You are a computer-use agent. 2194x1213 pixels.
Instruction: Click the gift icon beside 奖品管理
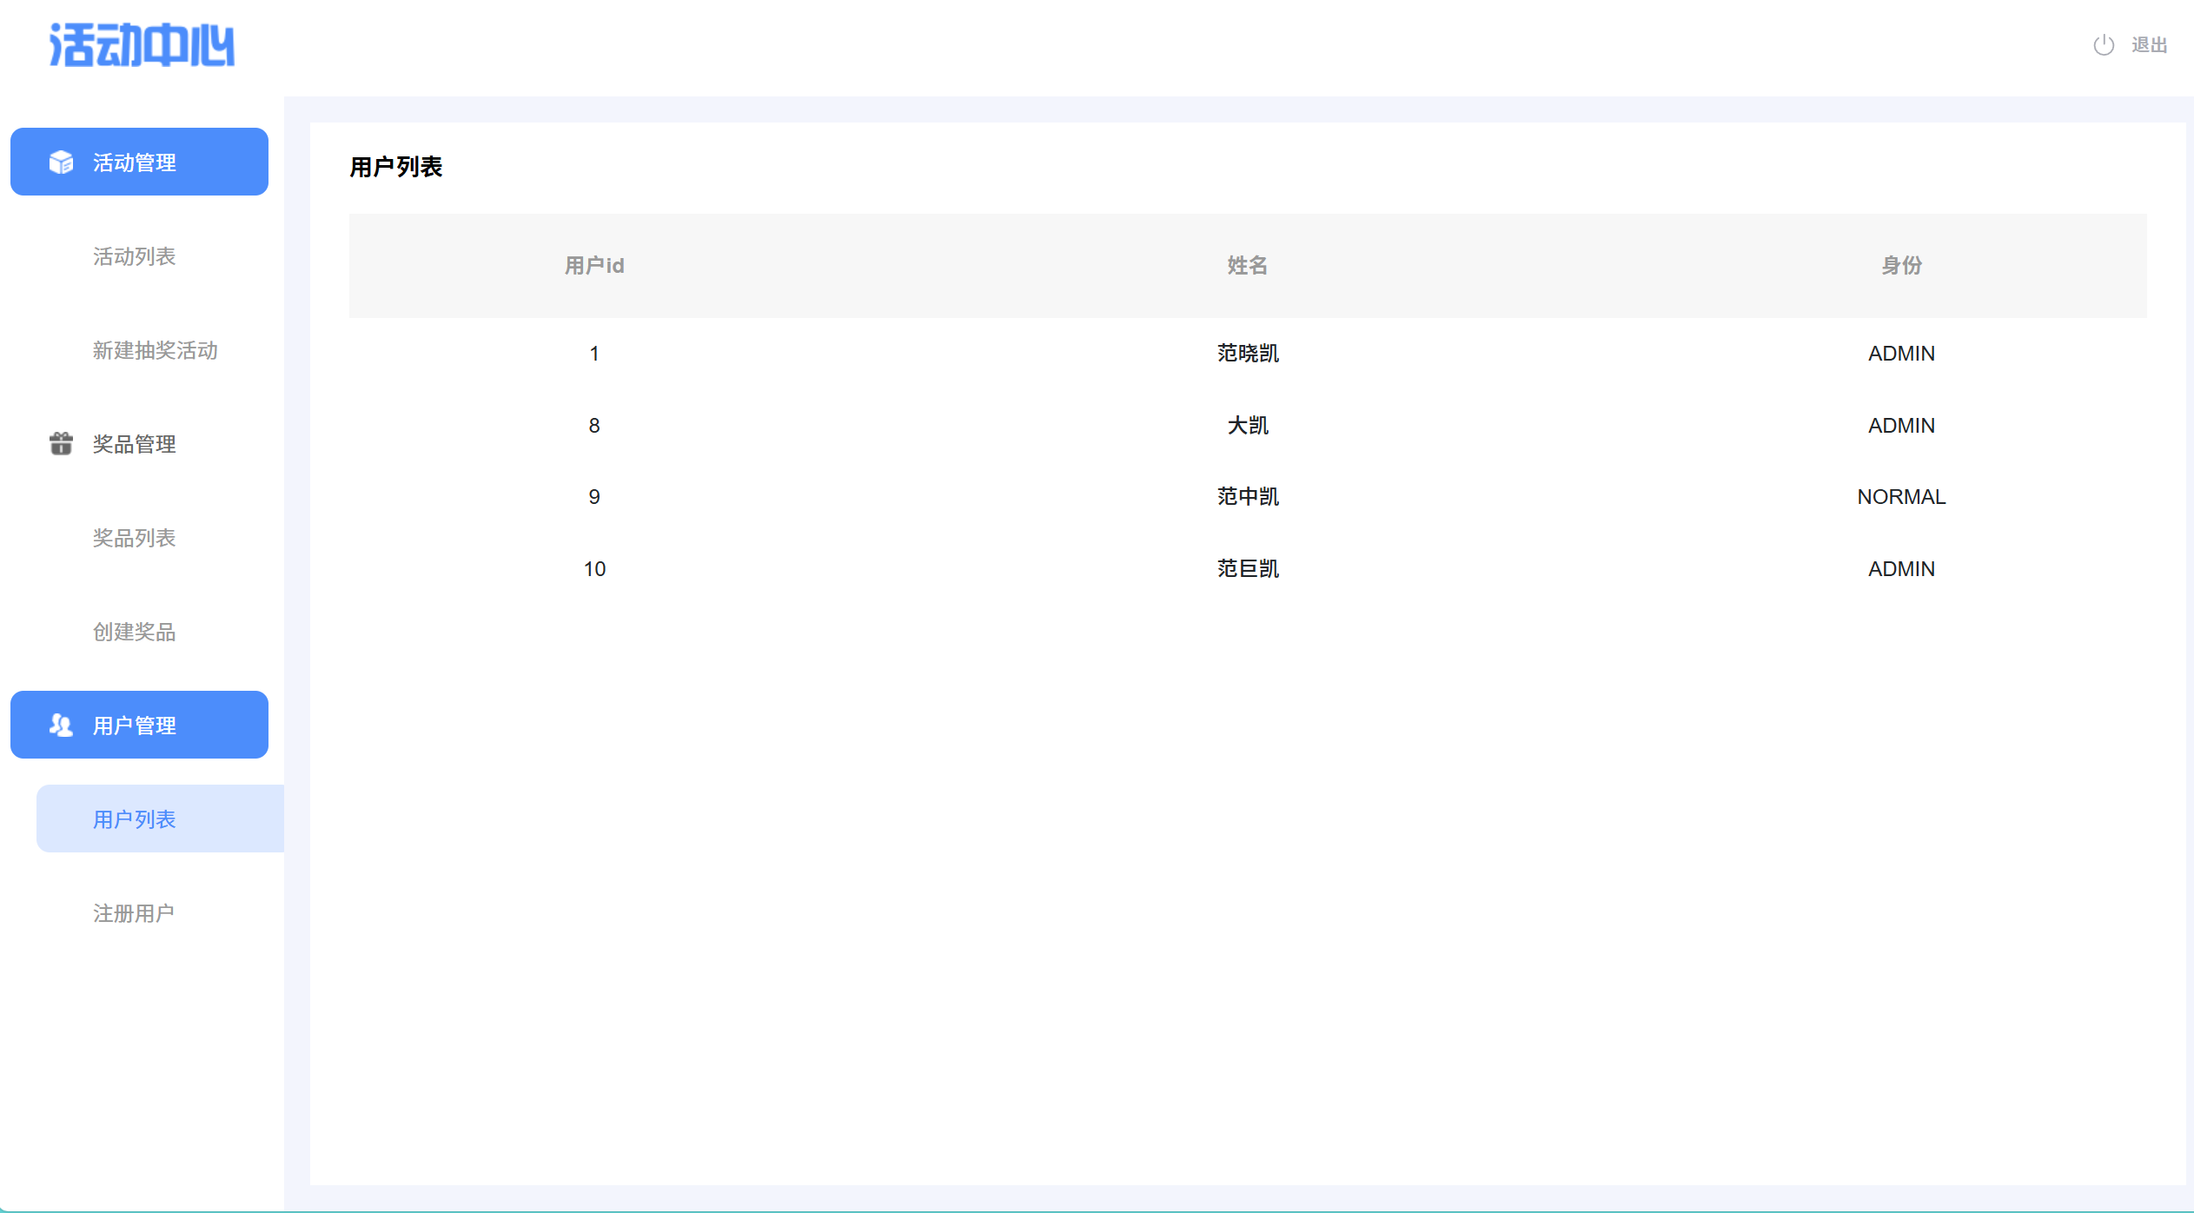tap(61, 444)
